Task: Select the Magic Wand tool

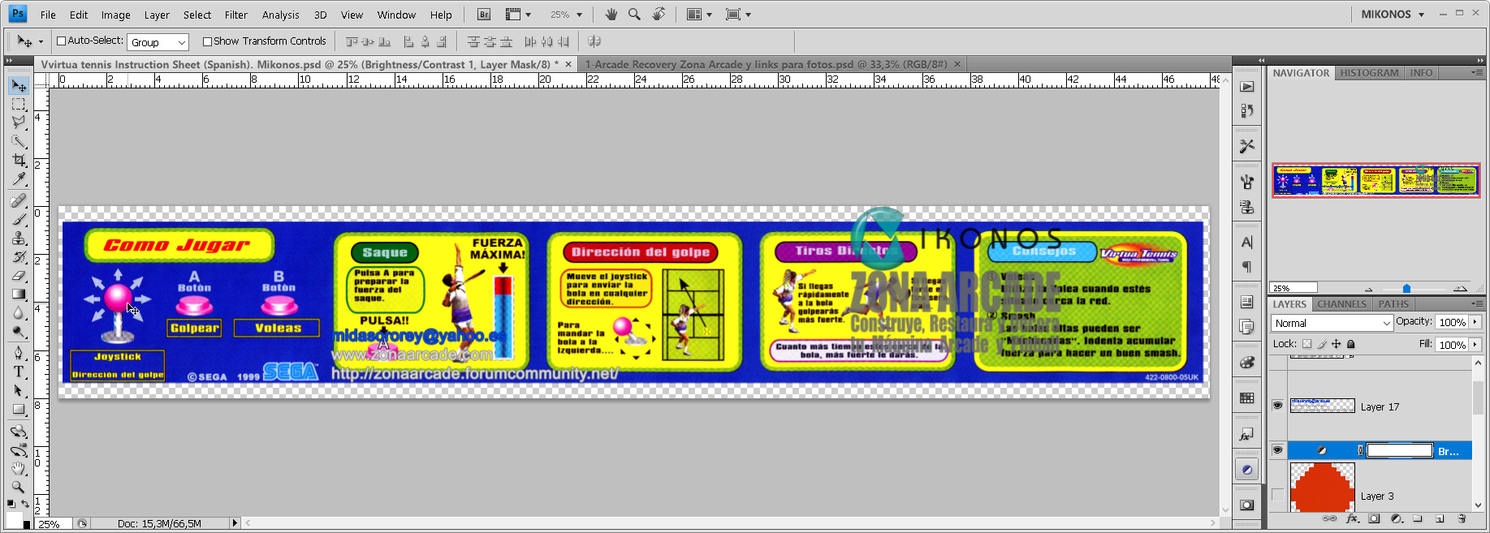Action: coord(19,141)
